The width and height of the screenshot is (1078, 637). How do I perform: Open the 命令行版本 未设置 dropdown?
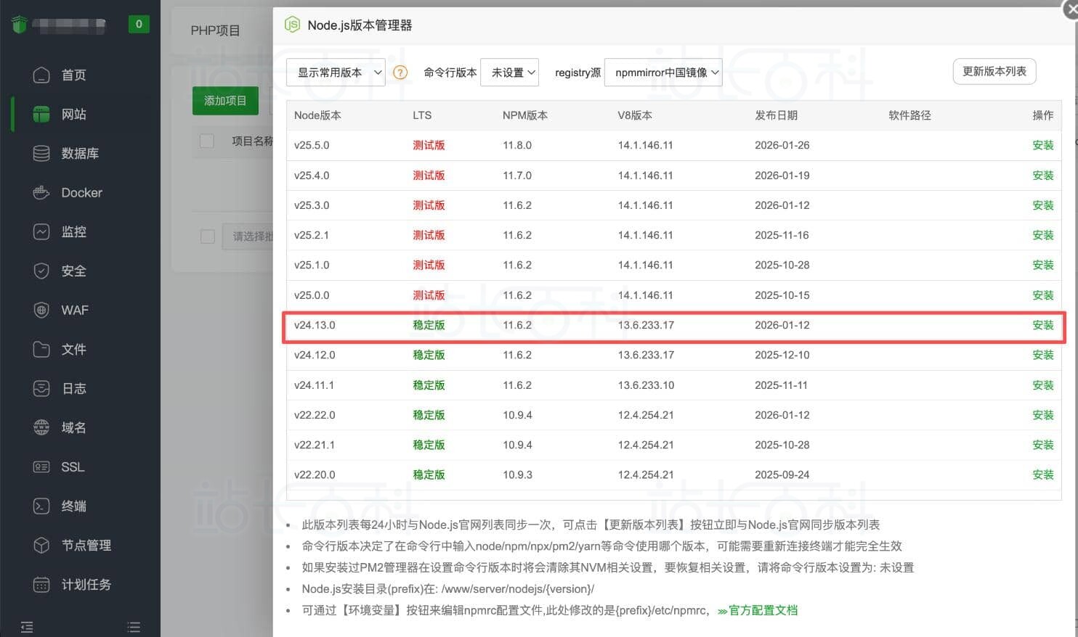[510, 73]
